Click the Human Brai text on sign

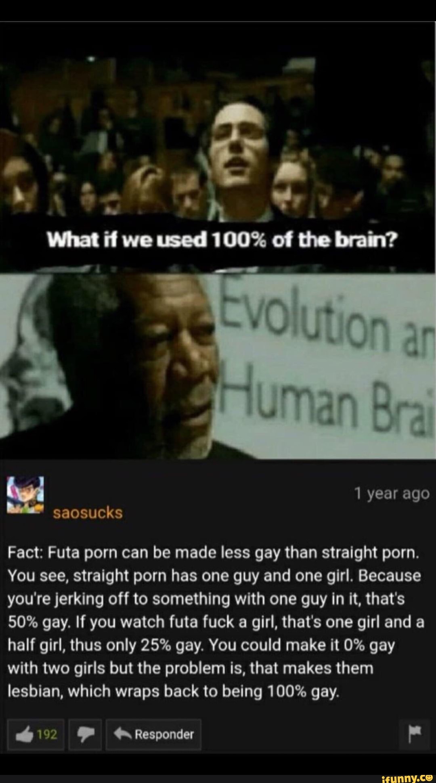(x=327, y=400)
